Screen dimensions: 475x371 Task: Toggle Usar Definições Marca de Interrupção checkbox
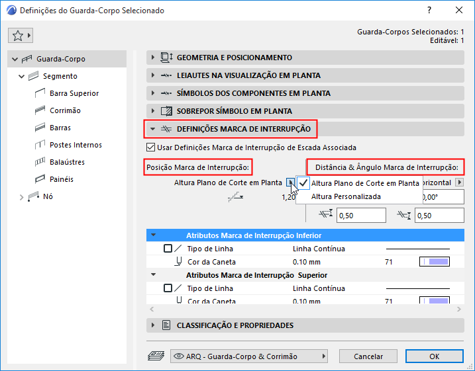coord(150,147)
